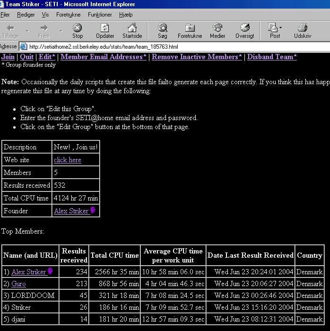Refresh page with Opdater icon
Viewport: 330px width, 331px height.
click(105, 27)
